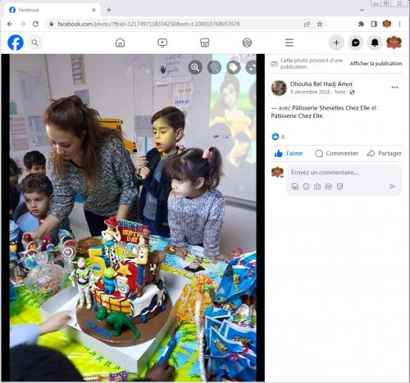Click Commenter button

(336, 153)
